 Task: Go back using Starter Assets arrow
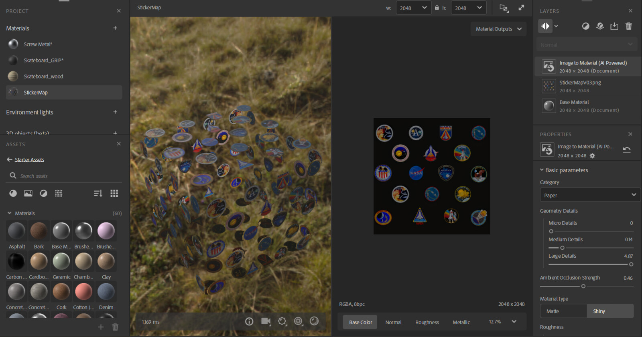(10, 159)
